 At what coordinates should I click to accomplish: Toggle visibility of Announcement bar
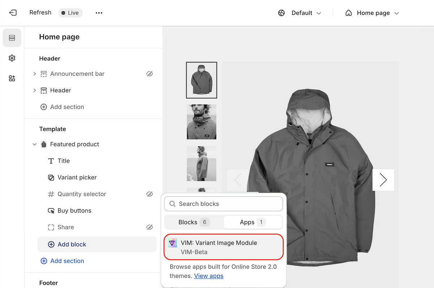coord(149,74)
